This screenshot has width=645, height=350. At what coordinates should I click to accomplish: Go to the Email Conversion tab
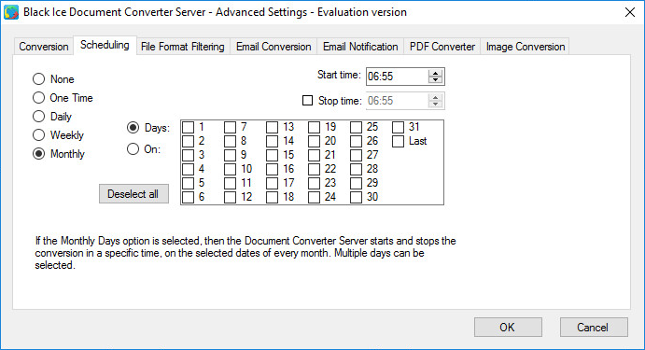[273, 47]
